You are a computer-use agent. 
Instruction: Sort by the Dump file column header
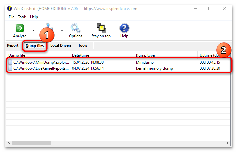[x=38, y=55]
